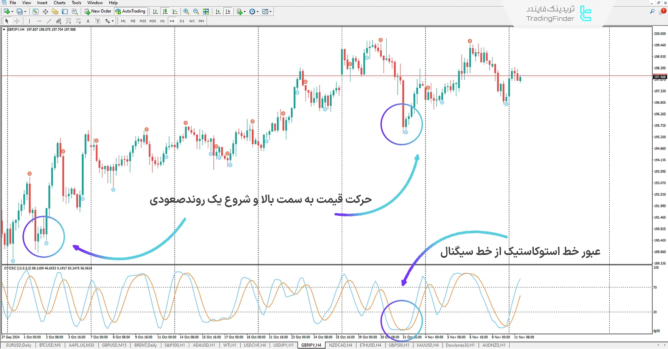
Task: Choose the Text Label 'T' tool
Action: [x=98, y=21]
